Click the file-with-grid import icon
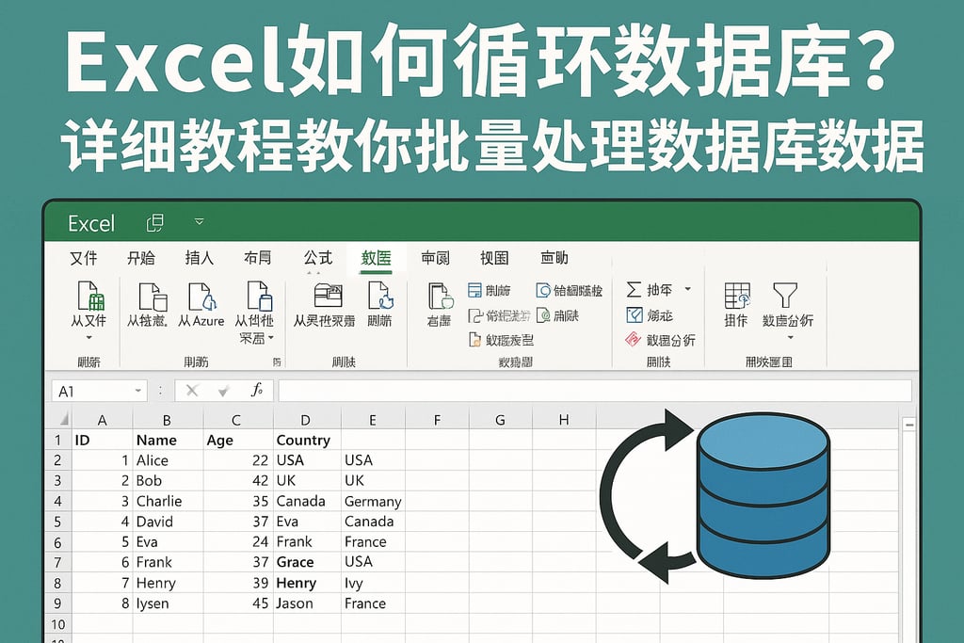Viewport: 964px width, 643px height. [90, 296]
